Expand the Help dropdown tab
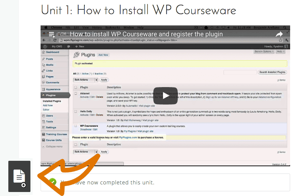The image size is (301, 196). coord(281,52)
